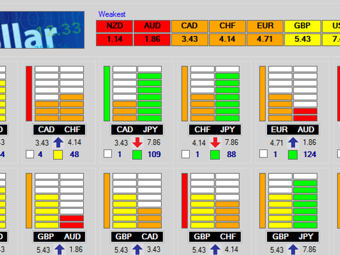Click the 4.14 value under CHF header

point(227,40)
